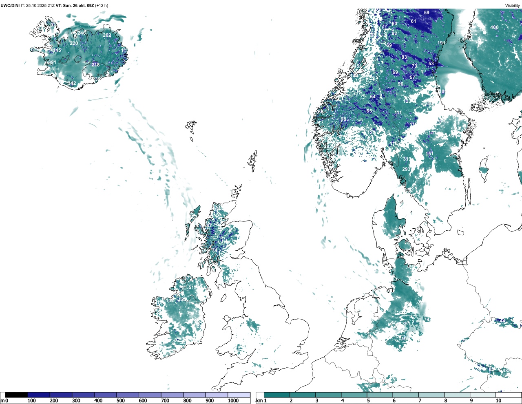Click the 73 value over Sweden
522x404 pixels.
(x=414, y=66)
